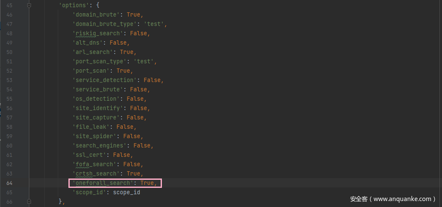Screen dimensions: 442x207
Task: Click the True value of 'port_scan'
Action: pyautogui.click(x=123, y=71)
